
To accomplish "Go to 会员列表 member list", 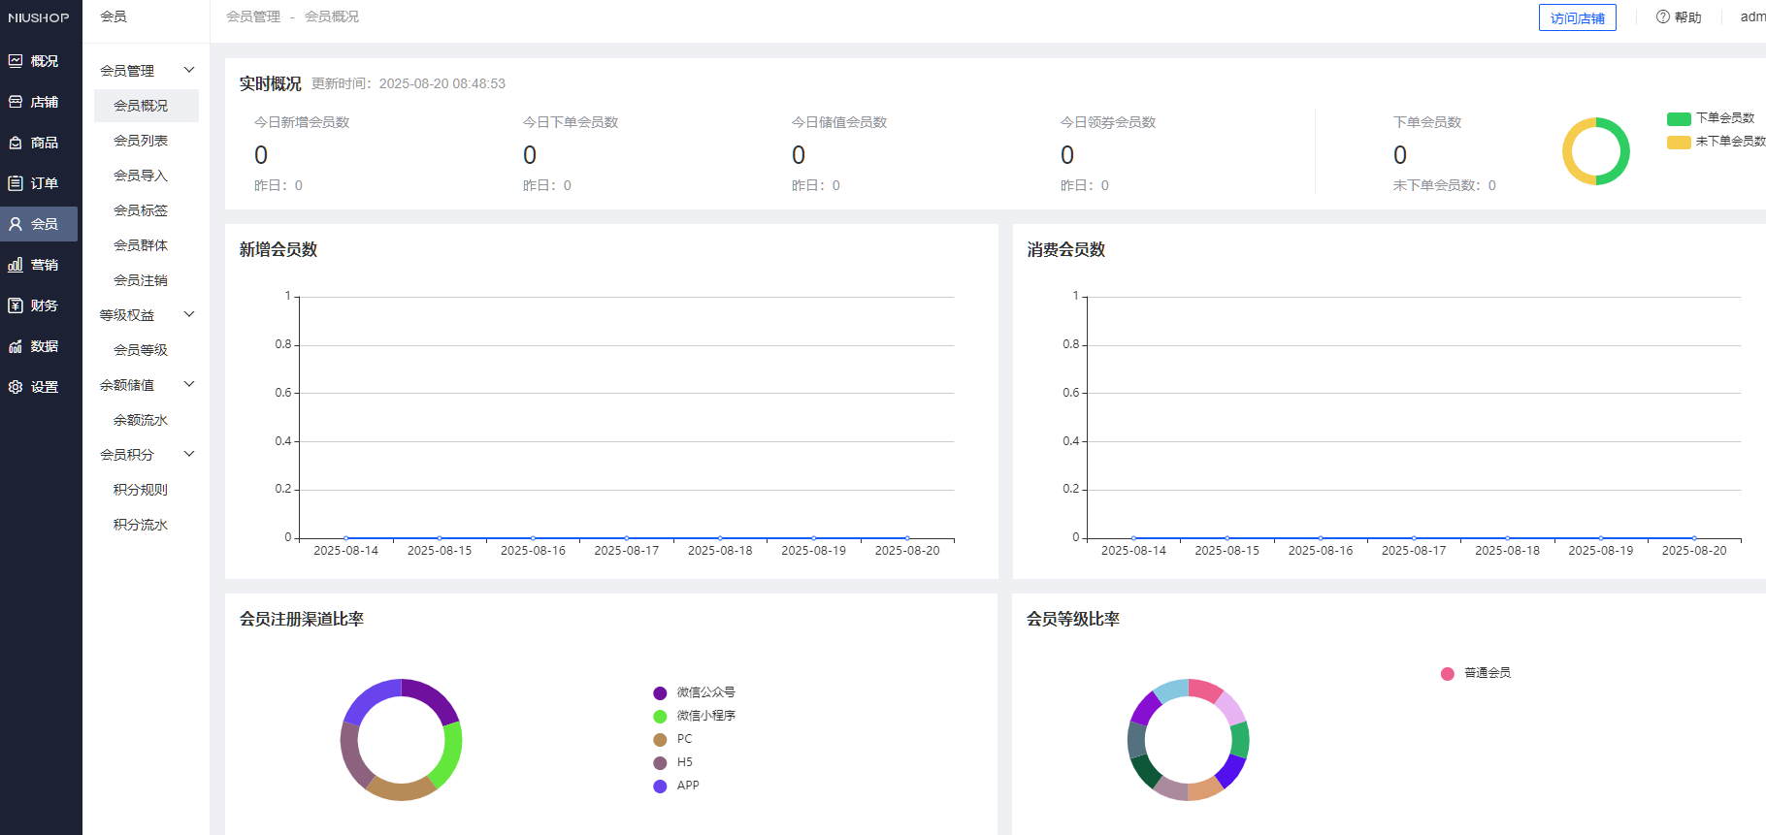I will click(x=141, y=141).
